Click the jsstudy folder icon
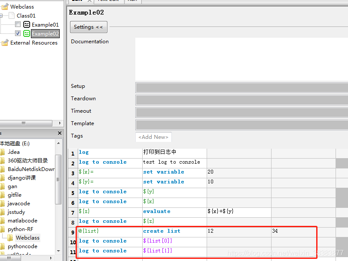Screen dimensions: 348x261 pyautogui.click(x=3, y=212)
